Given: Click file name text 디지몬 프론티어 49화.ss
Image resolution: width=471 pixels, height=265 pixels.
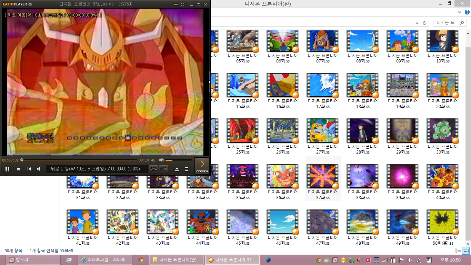Looking at the screenshot, I should pos(403,241).
